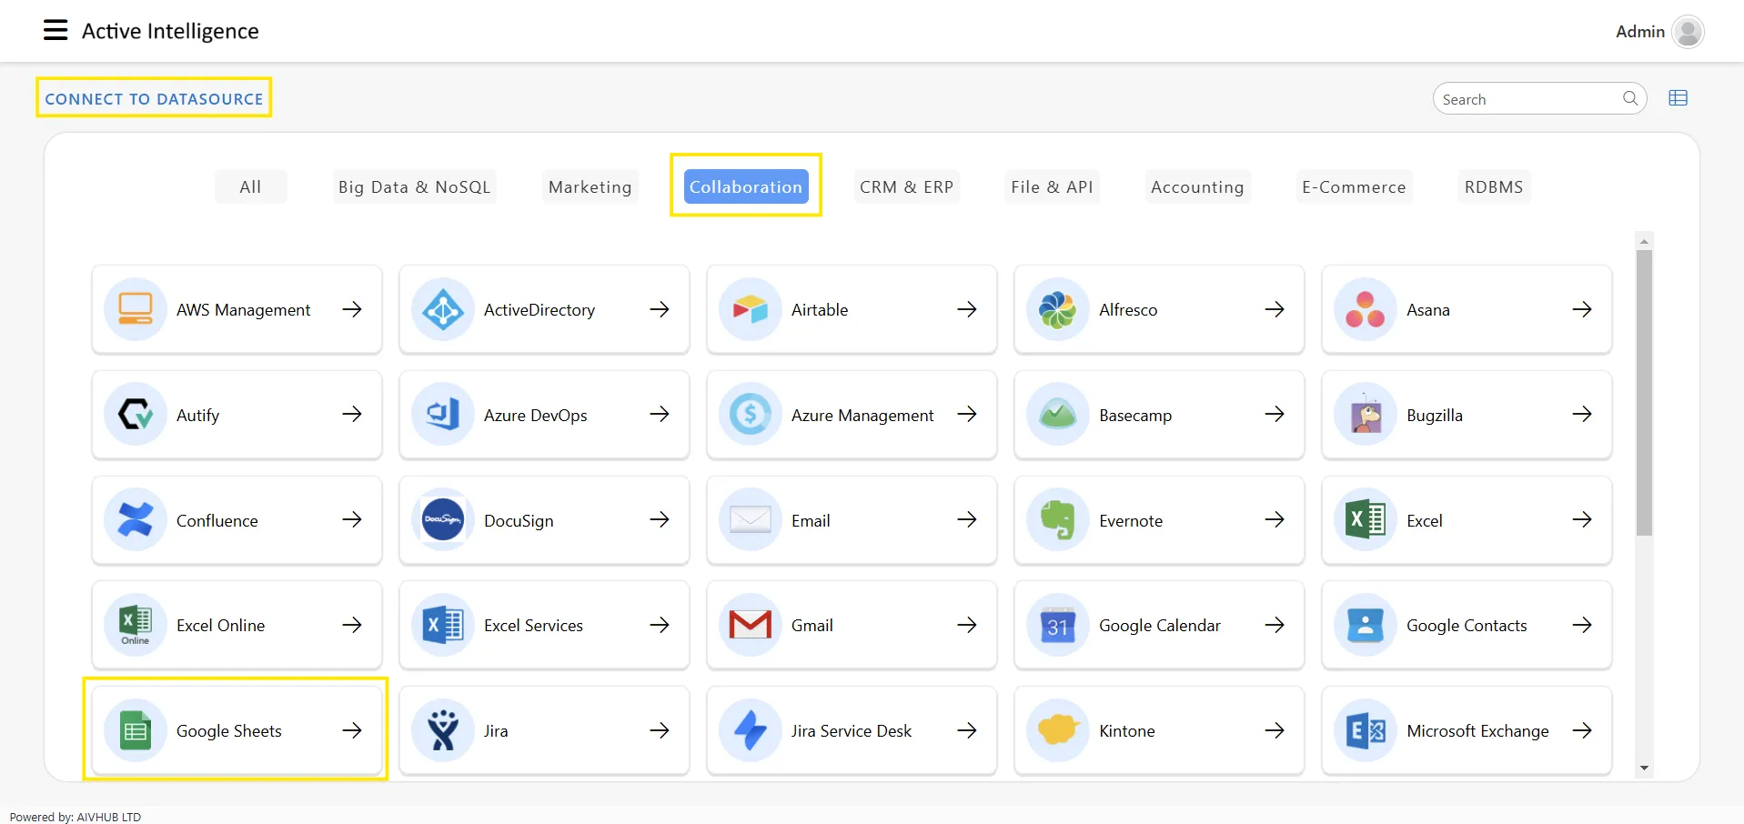Click the Google Contacts icon
The image size is (1744, 824).
pyautogui.click(x=1366, y=625)
